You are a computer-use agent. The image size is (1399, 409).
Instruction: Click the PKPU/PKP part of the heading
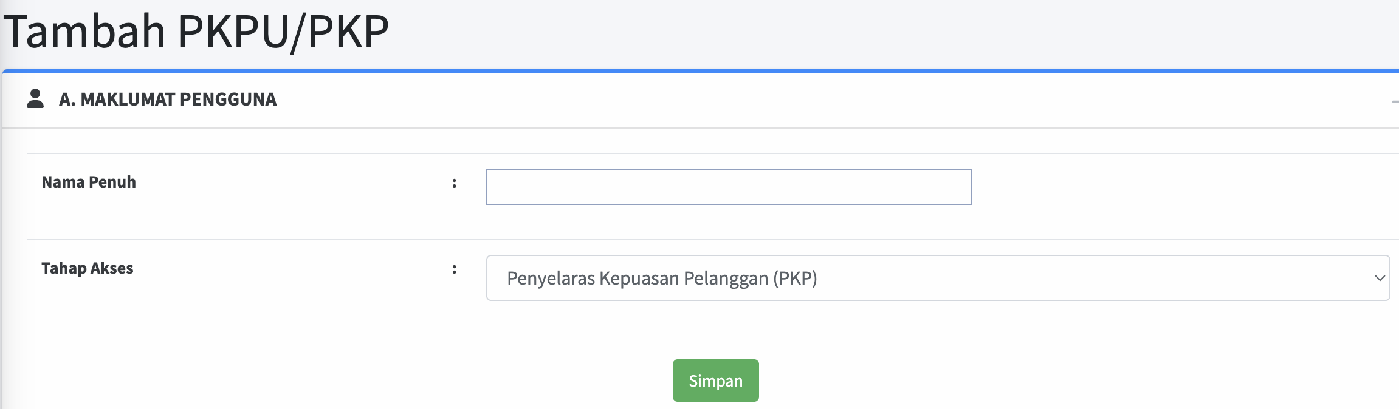(x=283, y=32)
